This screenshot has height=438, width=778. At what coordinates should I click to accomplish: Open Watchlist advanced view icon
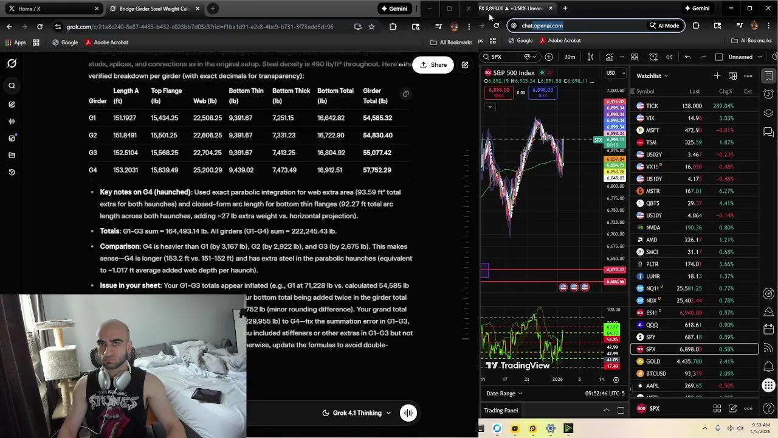(732, 76)
